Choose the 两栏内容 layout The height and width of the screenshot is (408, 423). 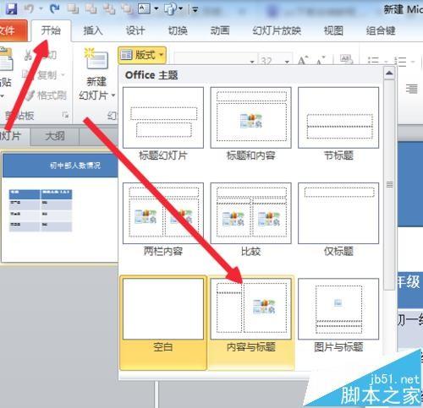point(163,220)
